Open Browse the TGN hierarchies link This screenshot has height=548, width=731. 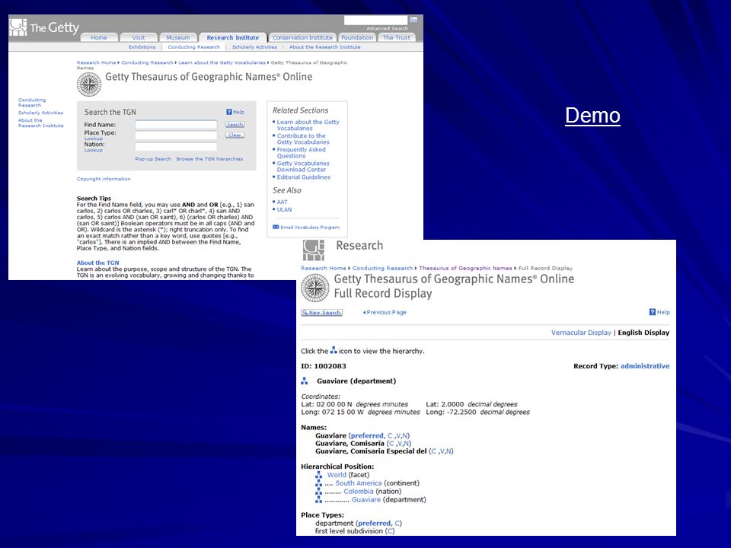pyautogui.click(x=209, y=159)
